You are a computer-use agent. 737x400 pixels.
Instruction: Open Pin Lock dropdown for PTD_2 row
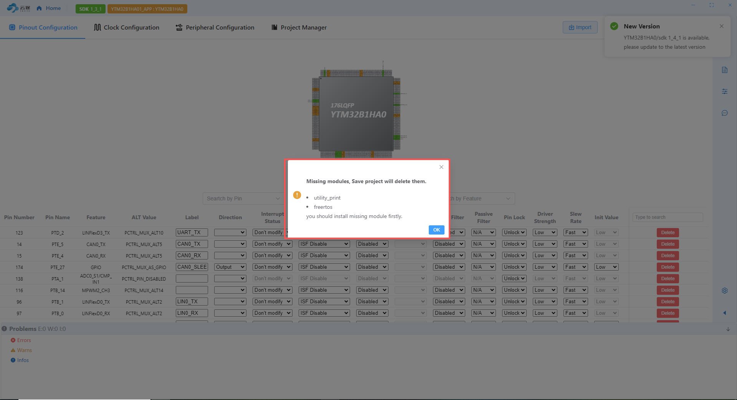coord(514,233)
